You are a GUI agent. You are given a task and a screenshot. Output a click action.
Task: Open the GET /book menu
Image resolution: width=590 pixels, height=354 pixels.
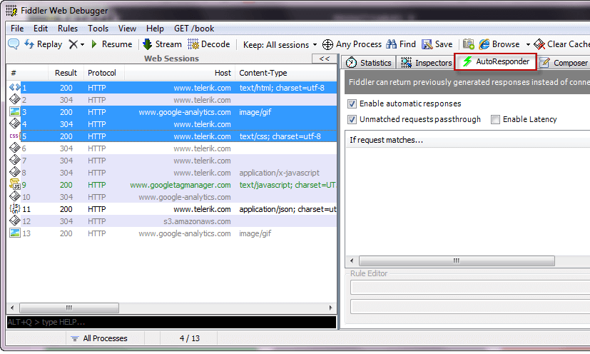coord(194,29)
